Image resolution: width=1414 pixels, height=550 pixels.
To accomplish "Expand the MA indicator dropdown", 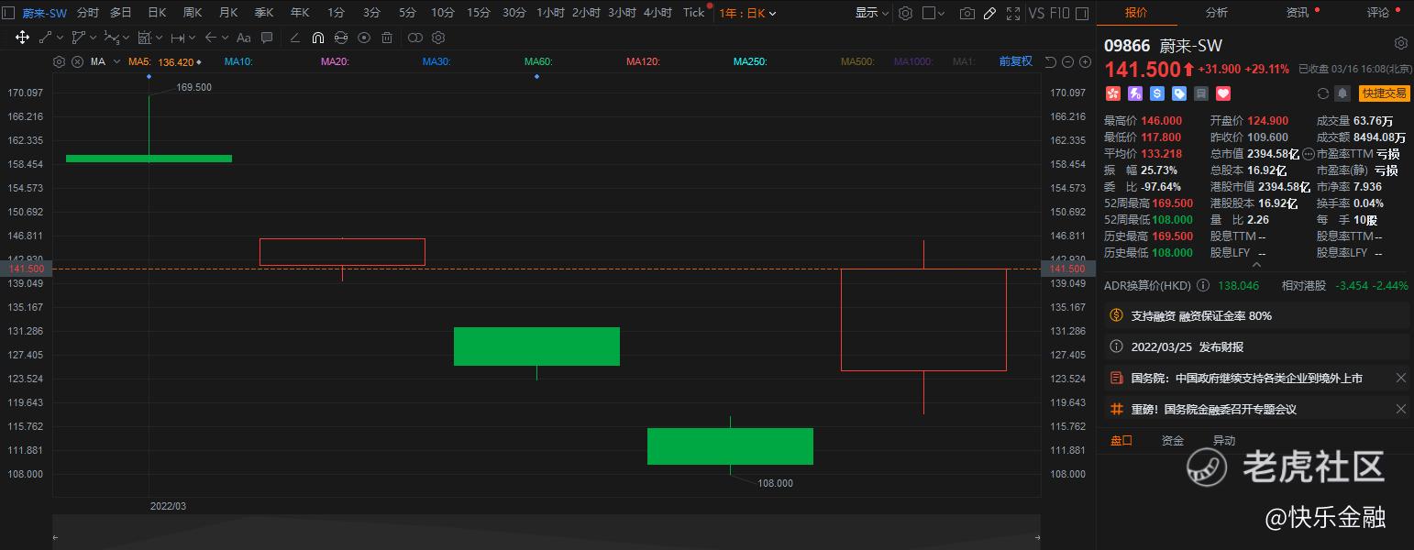I will tap(116, 62).
